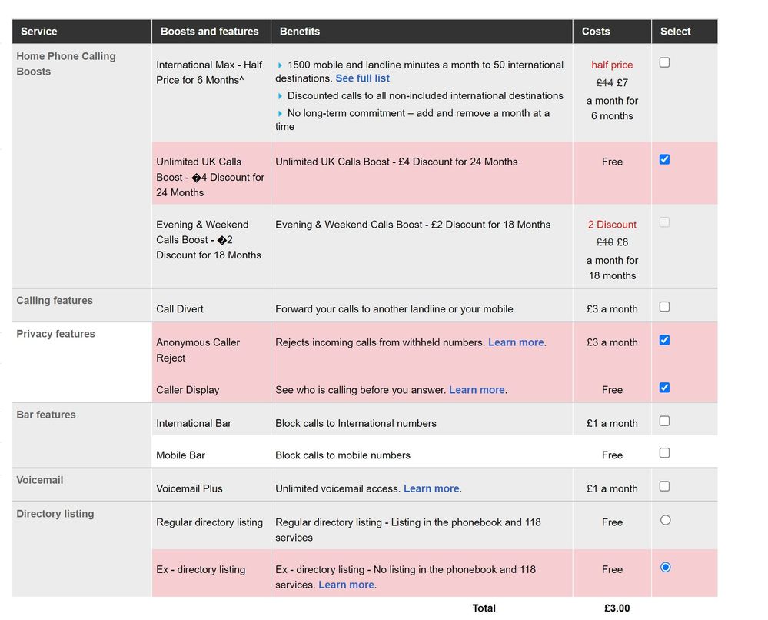Click the Bar features section label
Screen dimensions: 768x620
[46, 415]
